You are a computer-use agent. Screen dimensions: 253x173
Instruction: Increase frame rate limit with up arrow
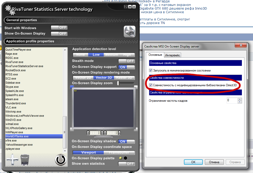[240, 99]
